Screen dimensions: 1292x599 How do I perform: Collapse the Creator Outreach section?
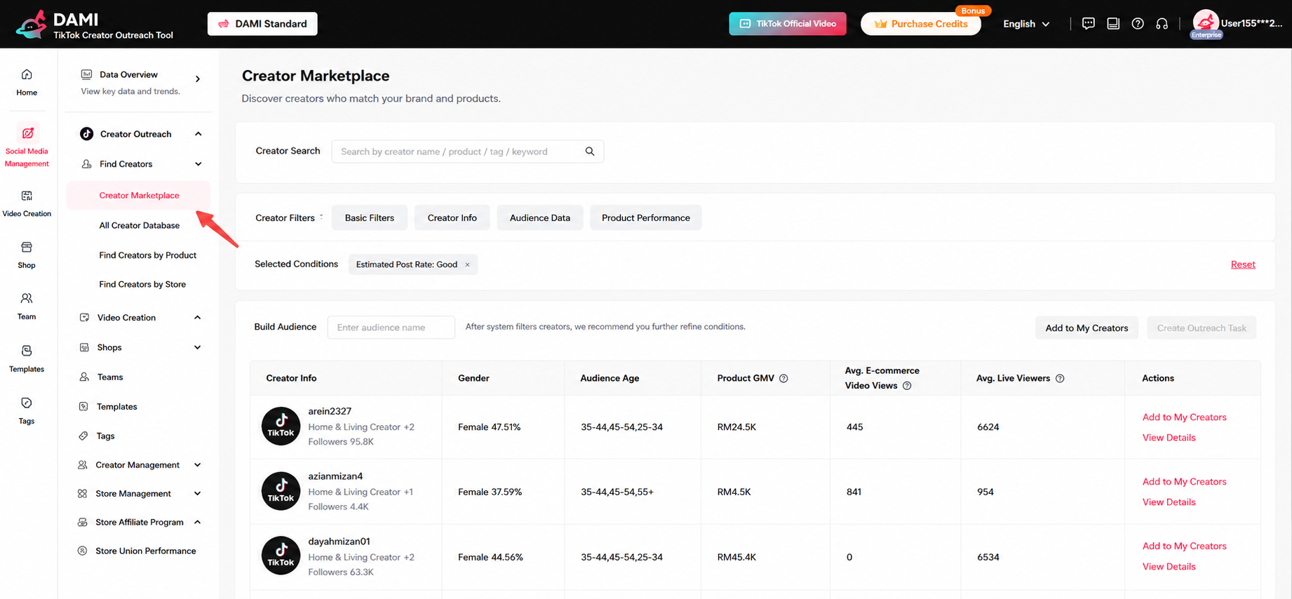point(198,134)
